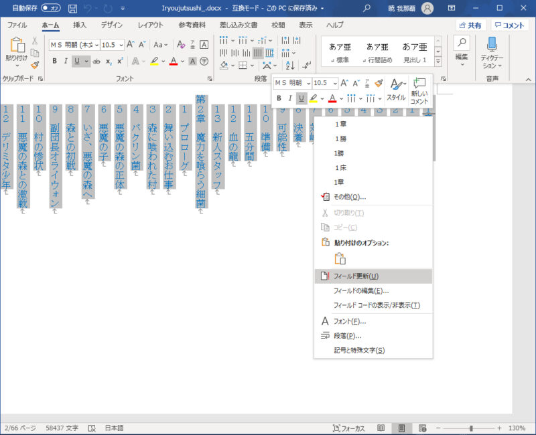Click New Comment in the mini toolbar
Screen dimensions: 536x435
click(x=419, y=91)
